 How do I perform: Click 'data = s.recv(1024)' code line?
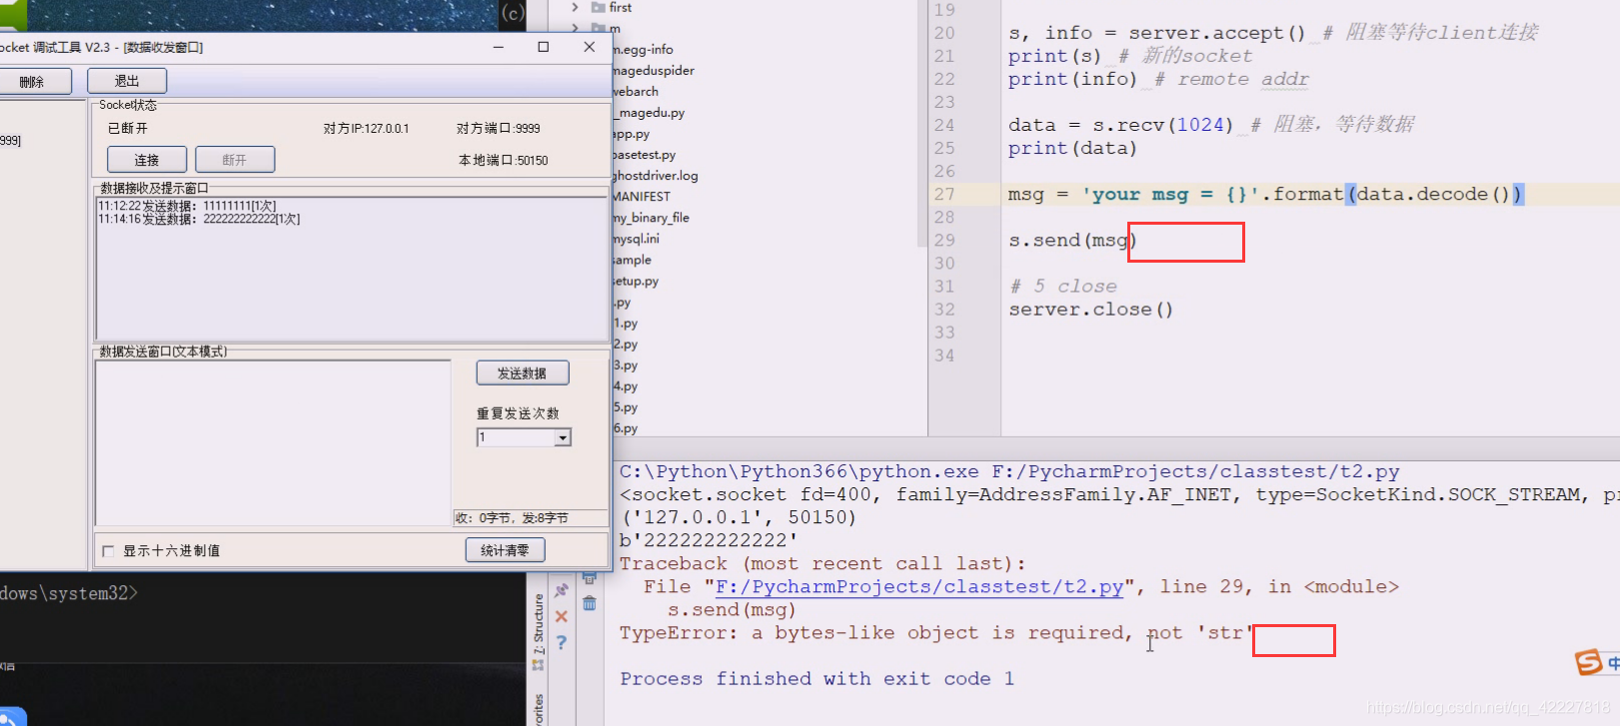coord(1120,125)
